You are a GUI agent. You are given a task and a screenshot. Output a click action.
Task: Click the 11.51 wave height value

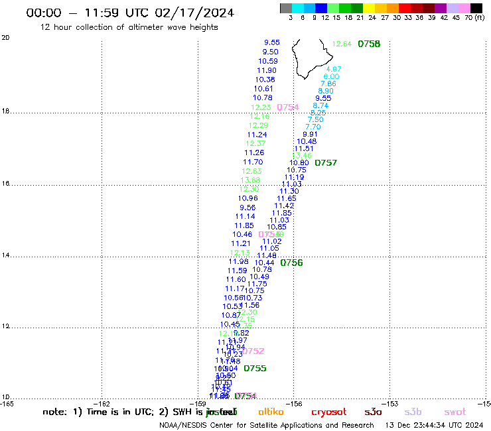304,149
